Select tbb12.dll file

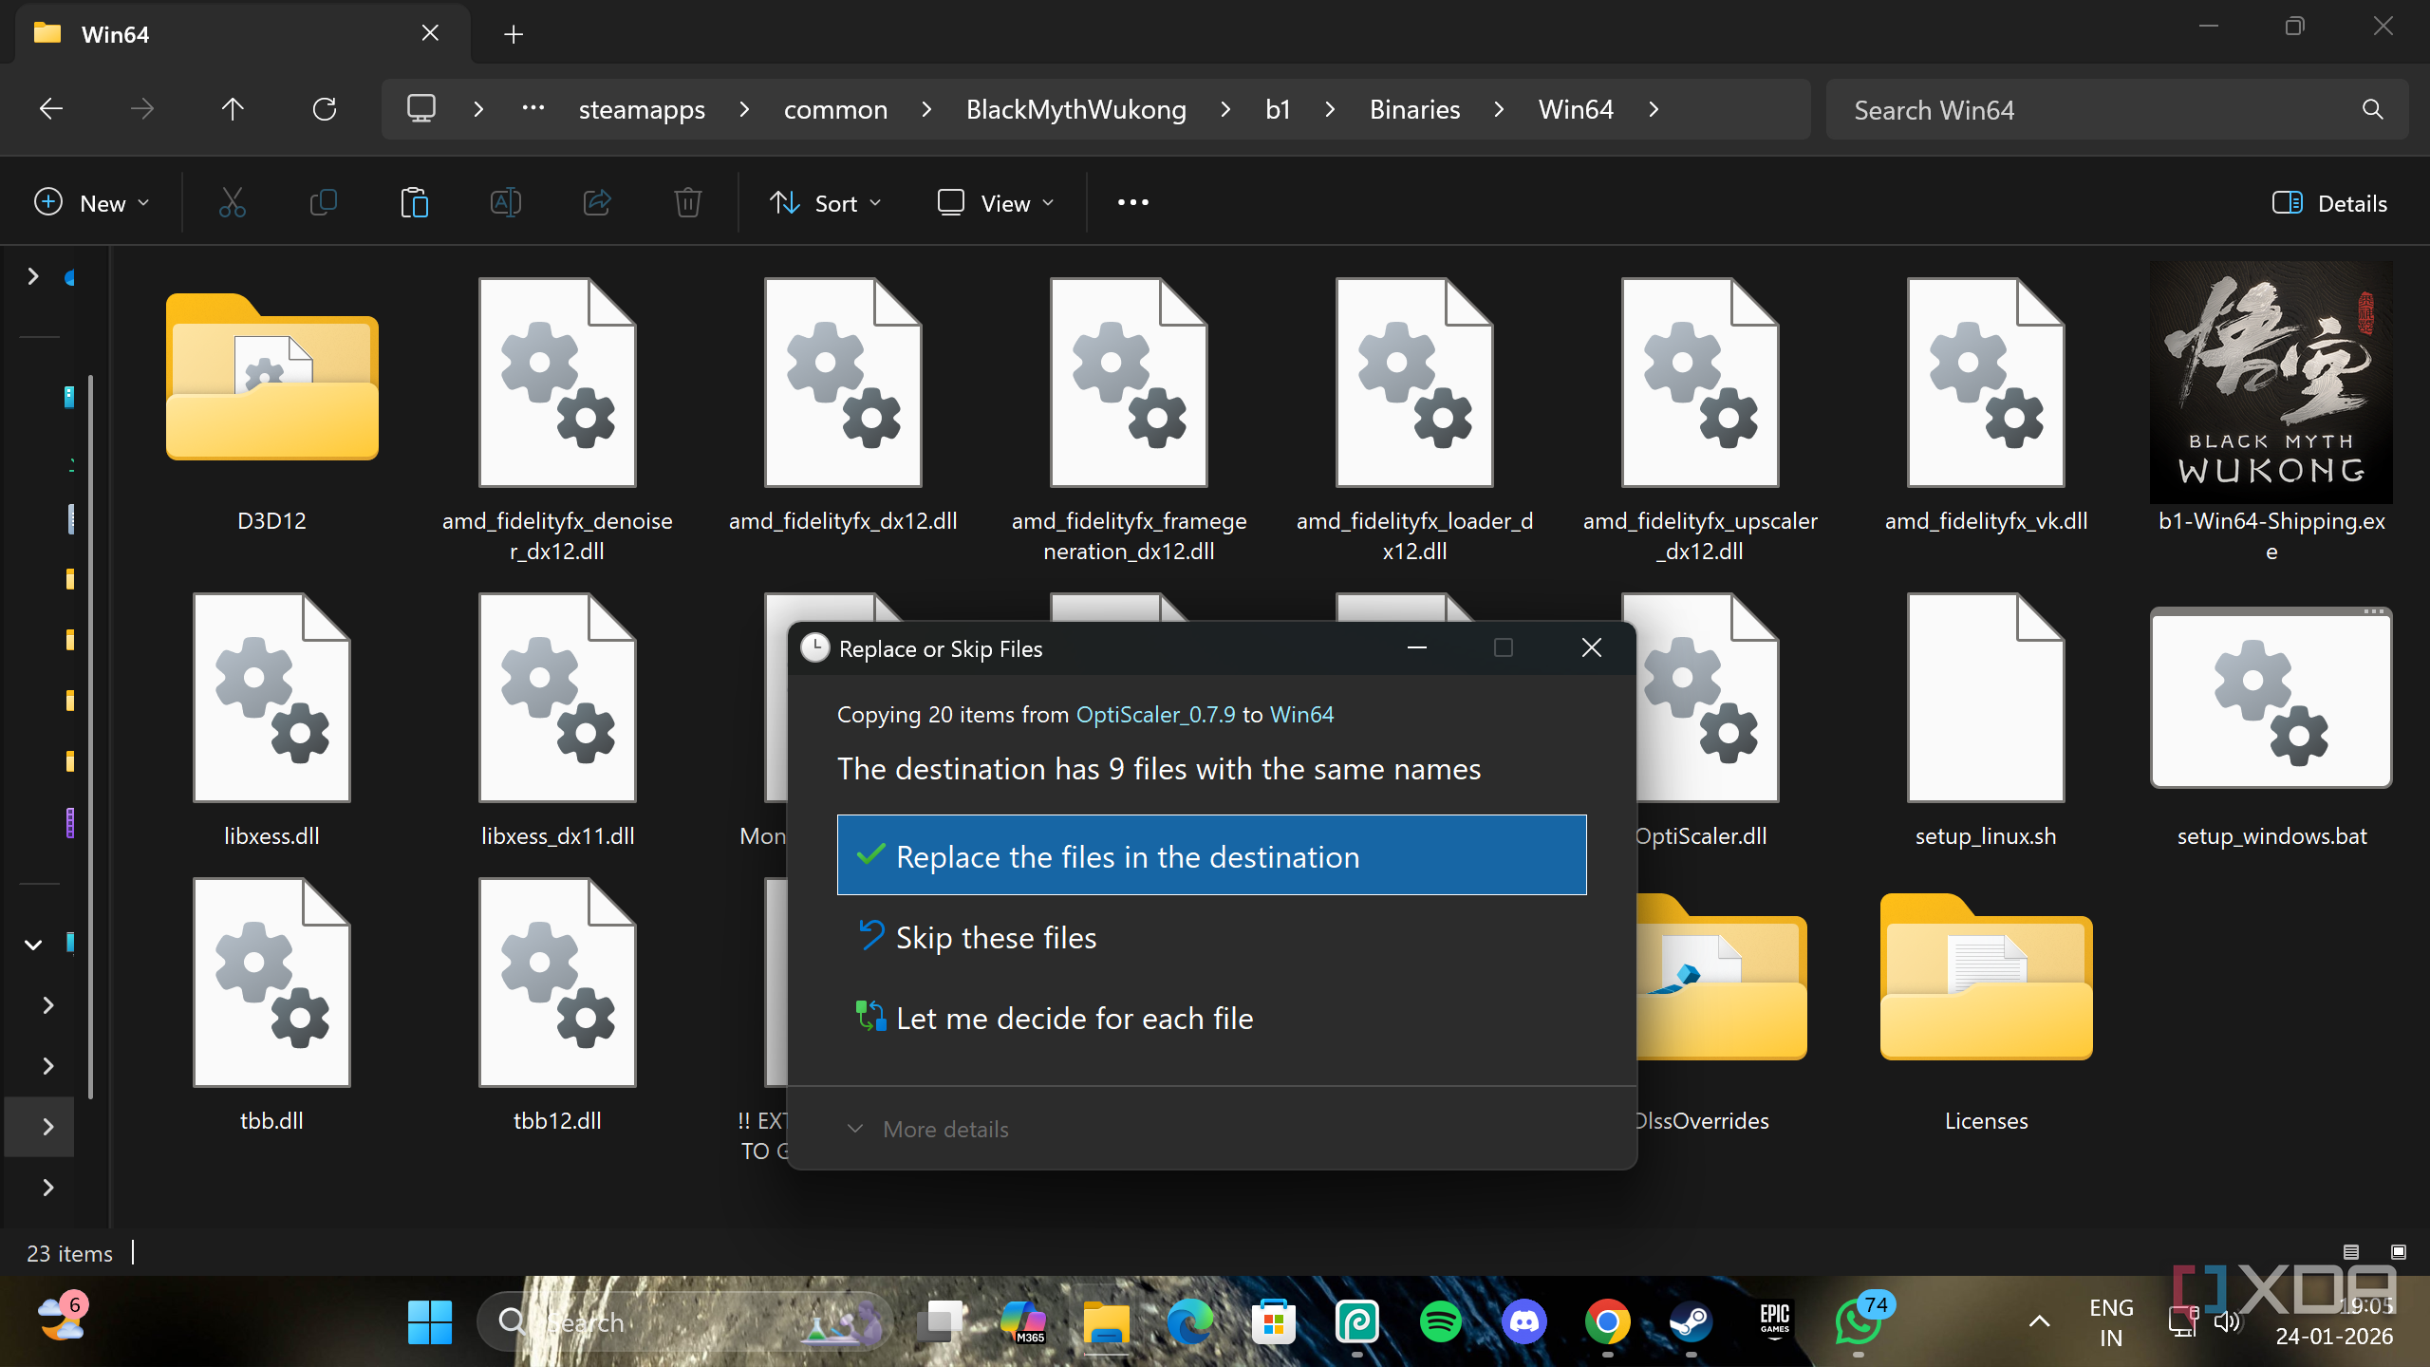pos(558,1006)
